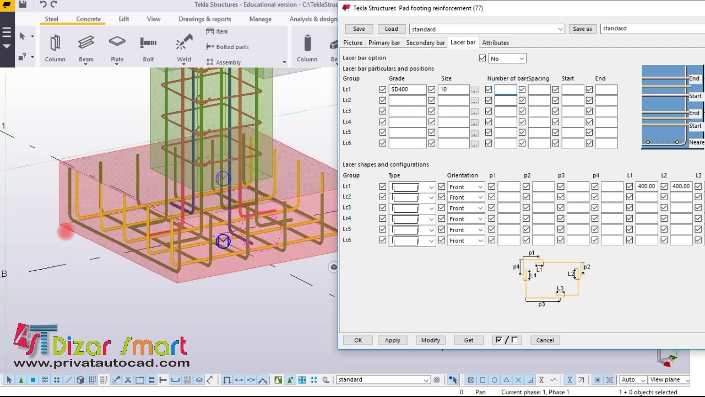Screen dimensions: 705x397
Task: Click the Bolted parts command
Action: 227,47
